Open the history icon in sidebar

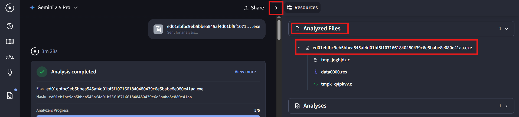tap(10, 26)
